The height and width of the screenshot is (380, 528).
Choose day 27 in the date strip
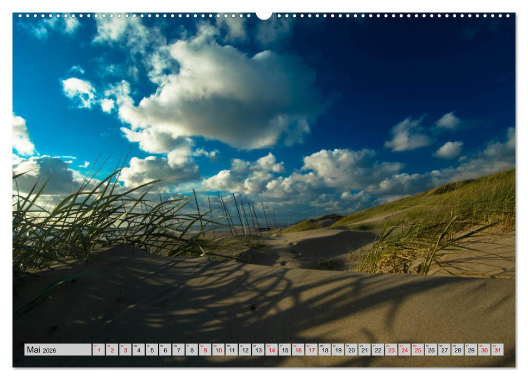coord(444,350)
